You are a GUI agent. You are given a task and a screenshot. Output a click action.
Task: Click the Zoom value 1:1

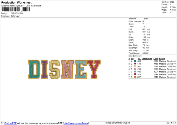pos(171,12)
